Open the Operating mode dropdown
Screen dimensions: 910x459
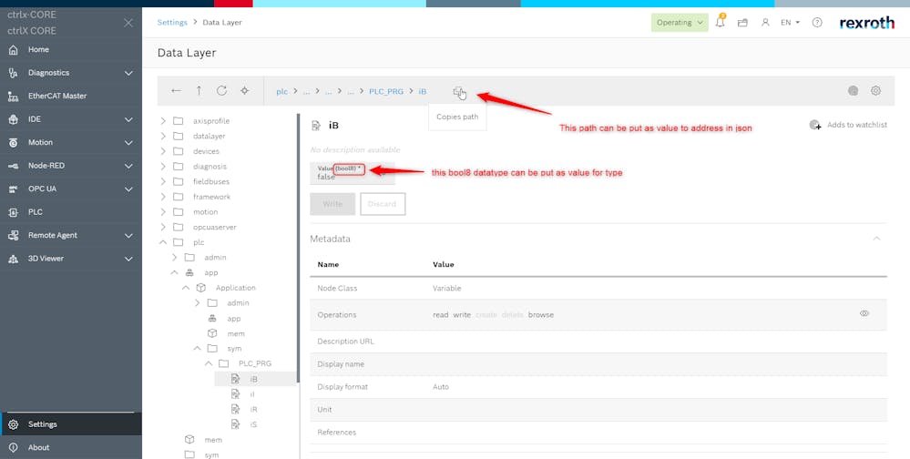pos(680,23)
